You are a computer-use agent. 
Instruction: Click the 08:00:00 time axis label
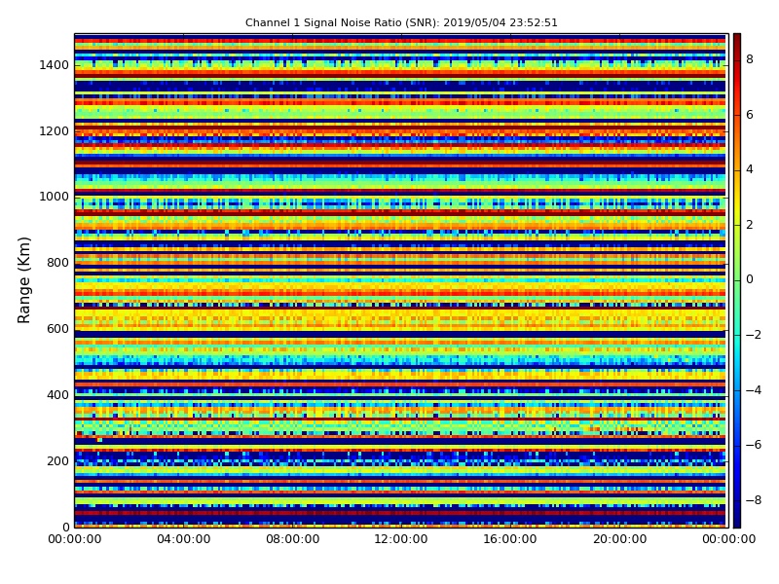[293, 539]
